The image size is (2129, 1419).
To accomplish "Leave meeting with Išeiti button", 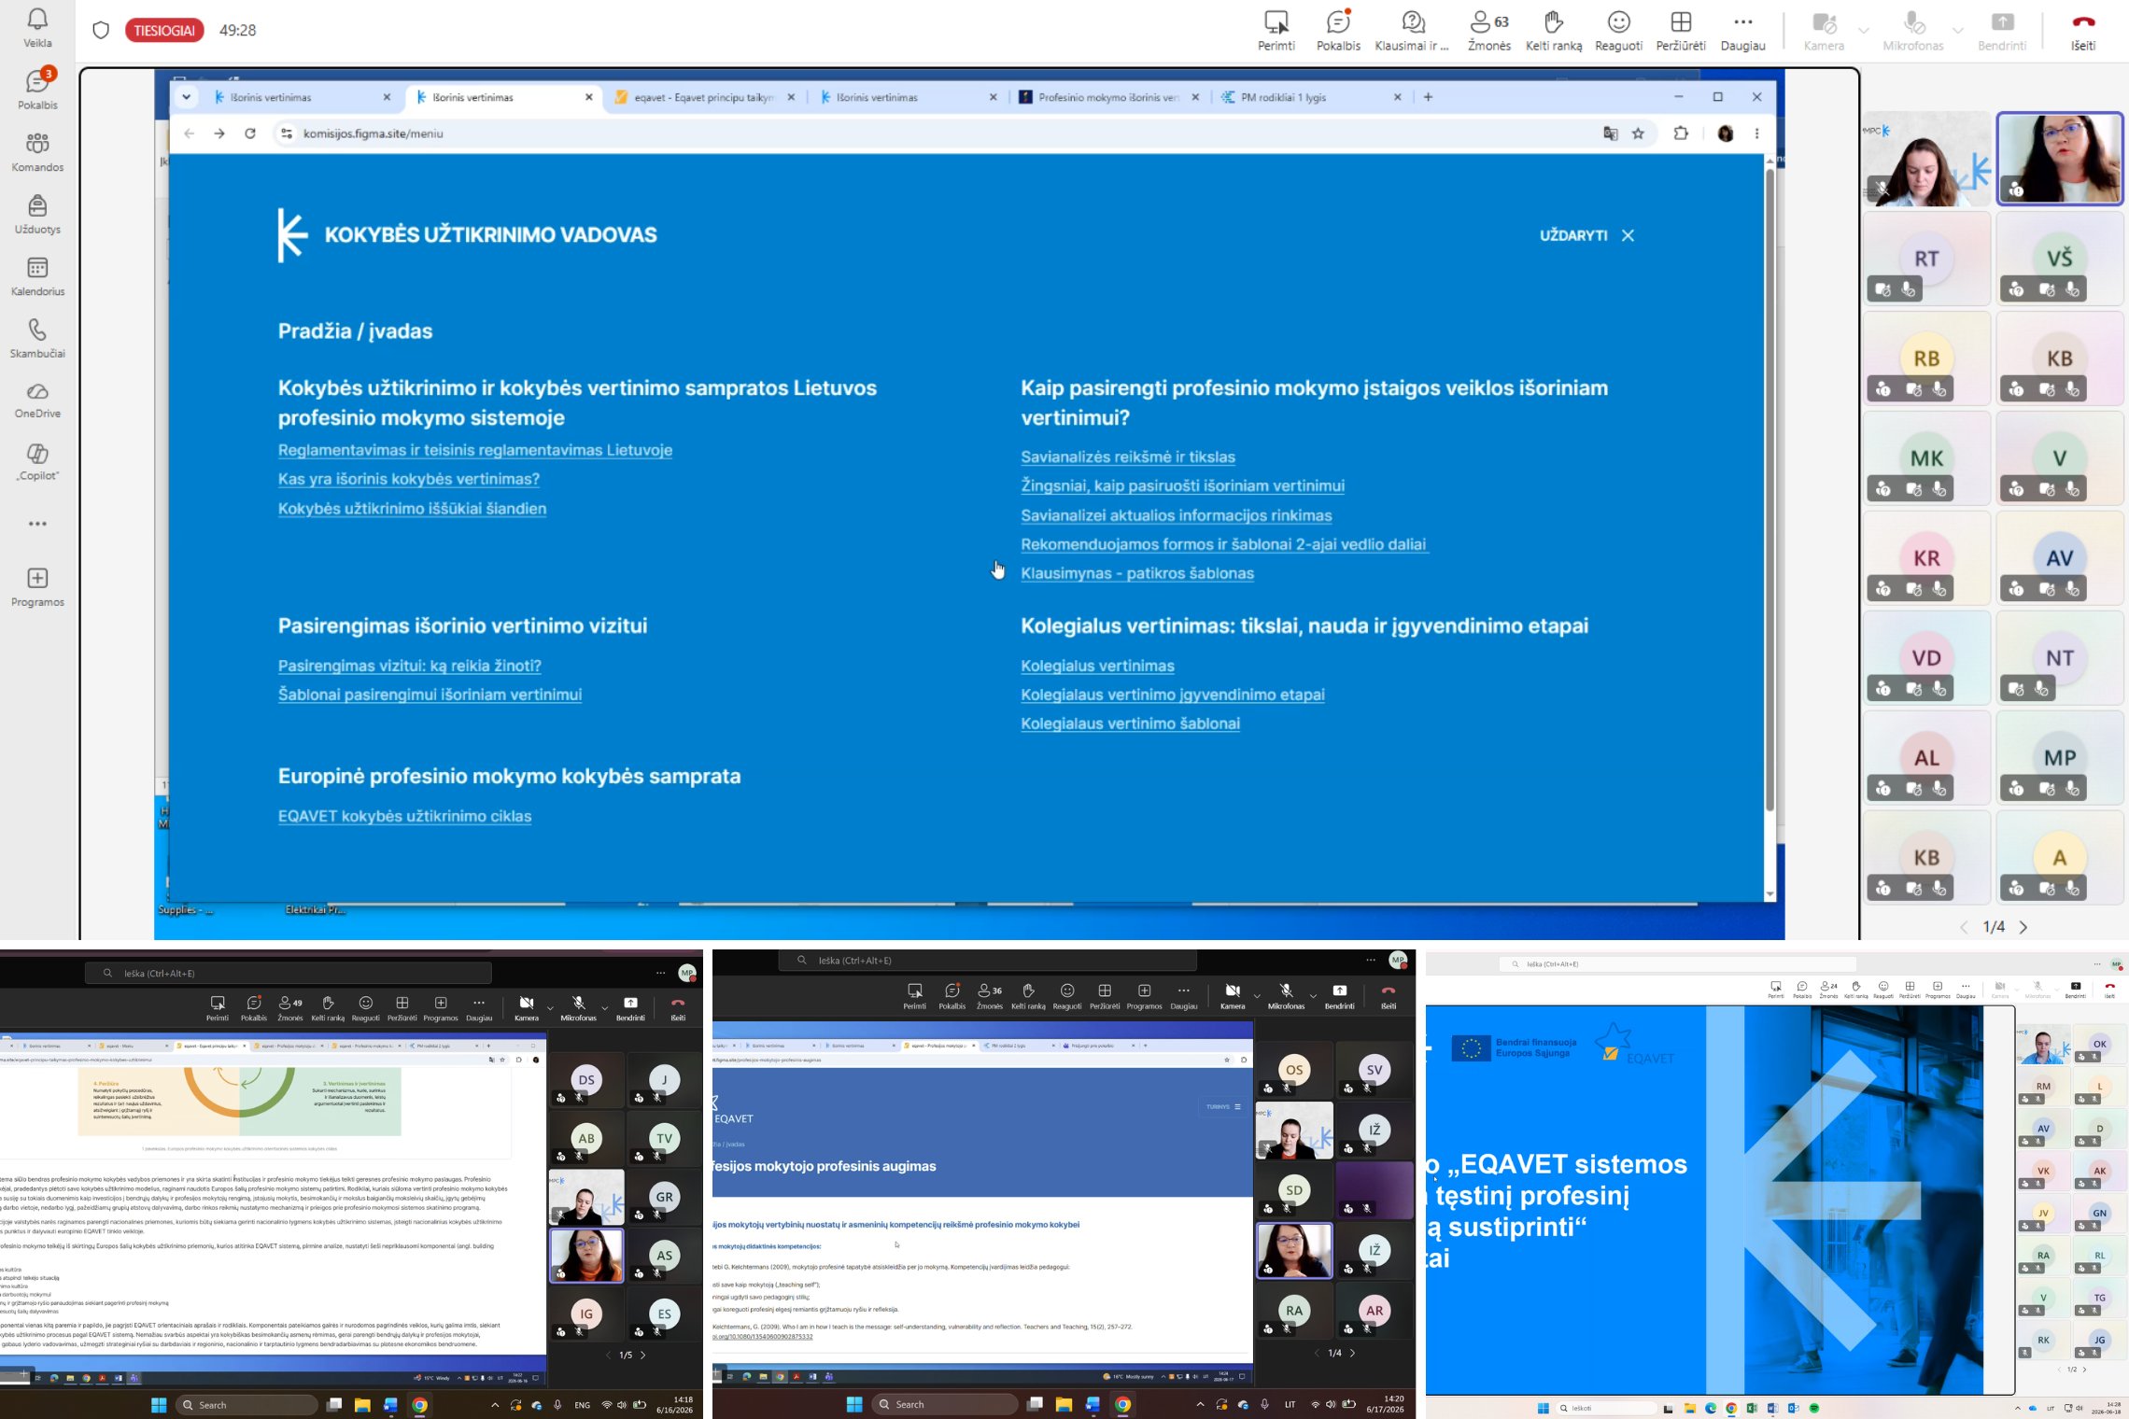I will pos(2083,30).
